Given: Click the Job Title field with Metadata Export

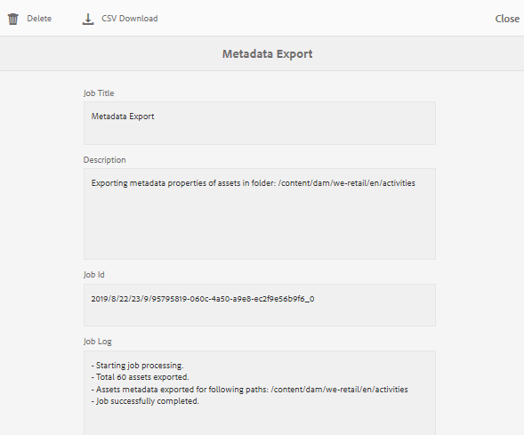Looking at the screenshot, I should tap(260, 124).
